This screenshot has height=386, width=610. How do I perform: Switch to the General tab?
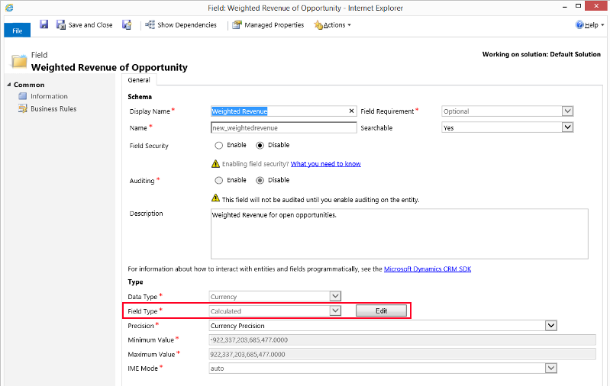(139, 79)
